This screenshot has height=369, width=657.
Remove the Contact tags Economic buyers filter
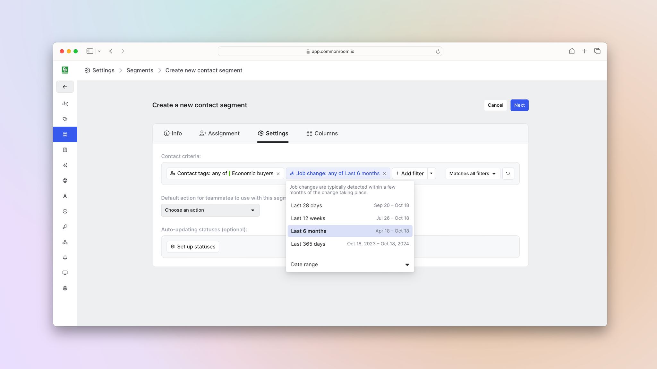278,174
